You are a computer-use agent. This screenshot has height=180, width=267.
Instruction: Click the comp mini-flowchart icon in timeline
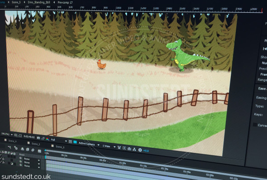click(x=10, y=147)
